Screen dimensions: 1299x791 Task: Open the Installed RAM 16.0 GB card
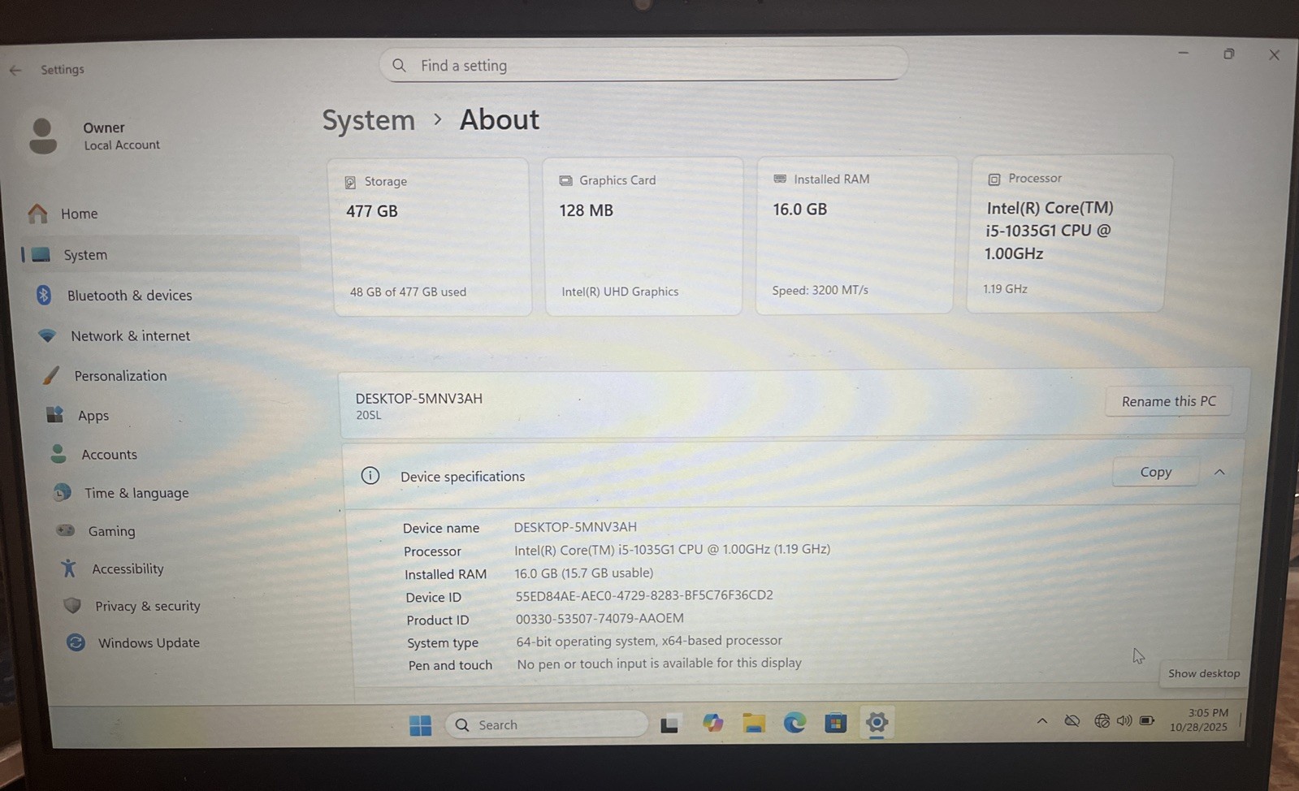(x=855, y=234)
